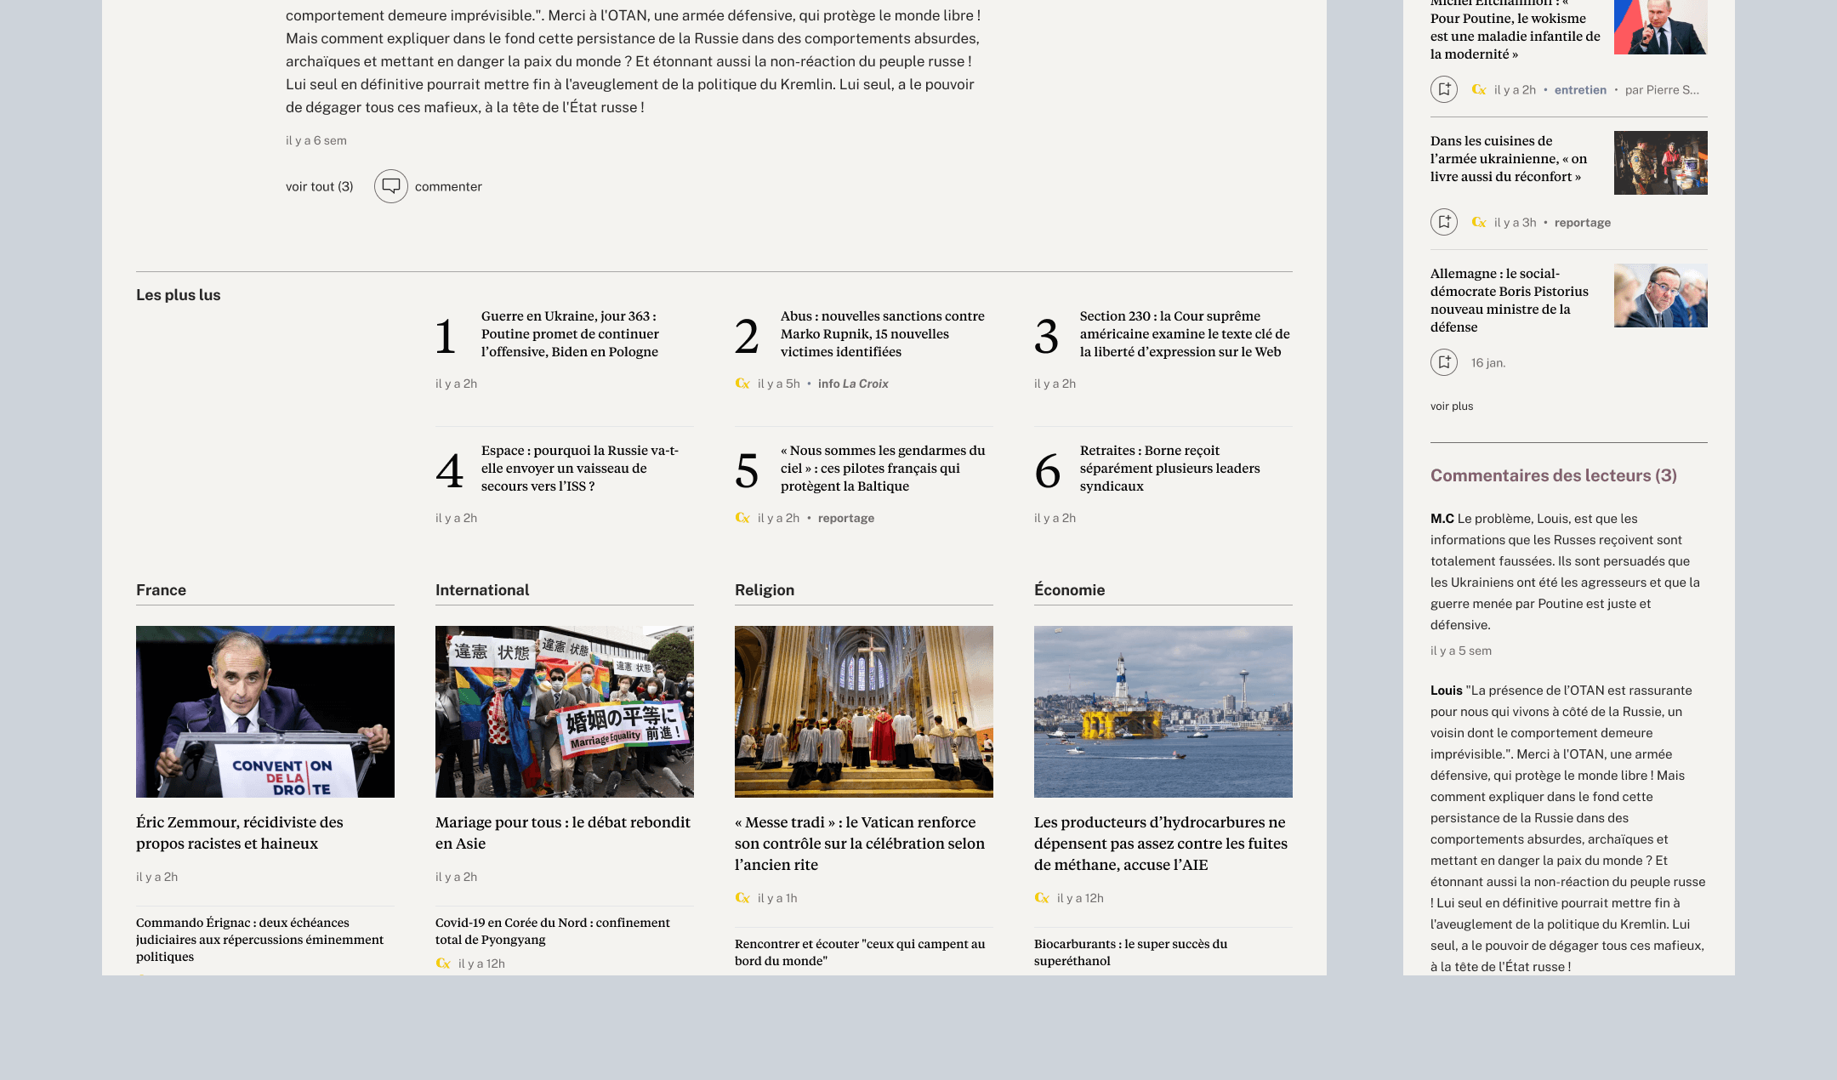The image size is (1837, 1080).
Task: Open the oil platform harbor photo
Action: click(x=1163, y=712)
